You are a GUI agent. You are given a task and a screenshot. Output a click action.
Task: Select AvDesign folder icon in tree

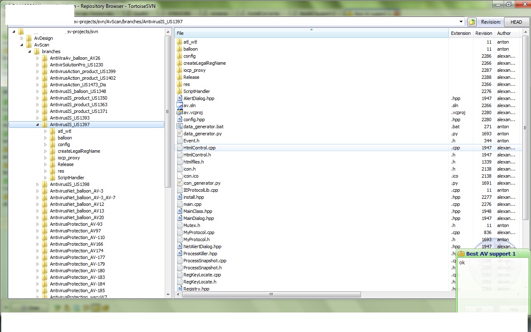(29, 38)
